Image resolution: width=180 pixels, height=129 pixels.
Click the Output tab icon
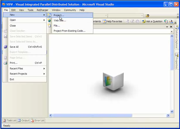(19, 120)
